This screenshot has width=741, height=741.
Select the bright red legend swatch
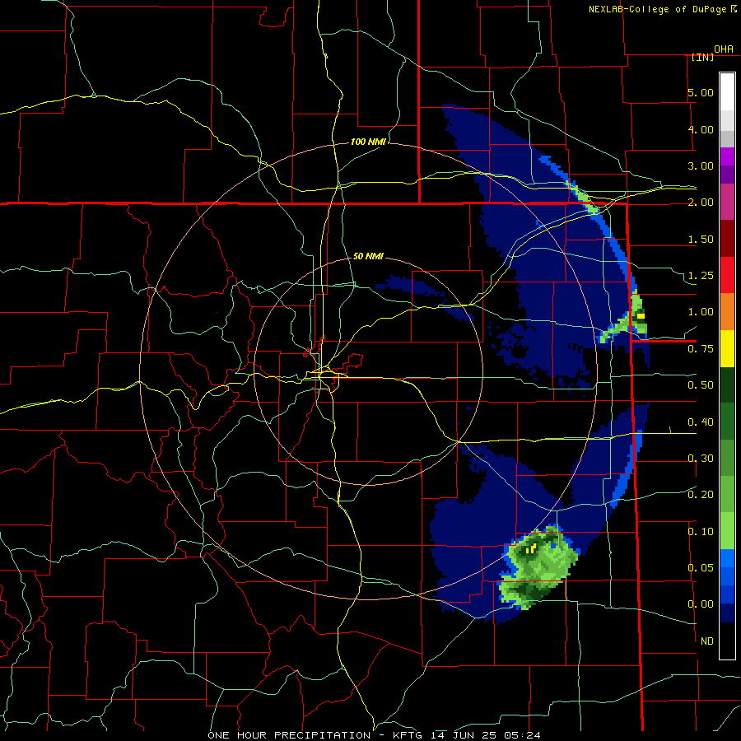tap(727, 275)
